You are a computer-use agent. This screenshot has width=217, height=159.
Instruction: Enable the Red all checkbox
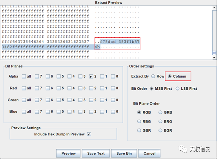point(24,88)
